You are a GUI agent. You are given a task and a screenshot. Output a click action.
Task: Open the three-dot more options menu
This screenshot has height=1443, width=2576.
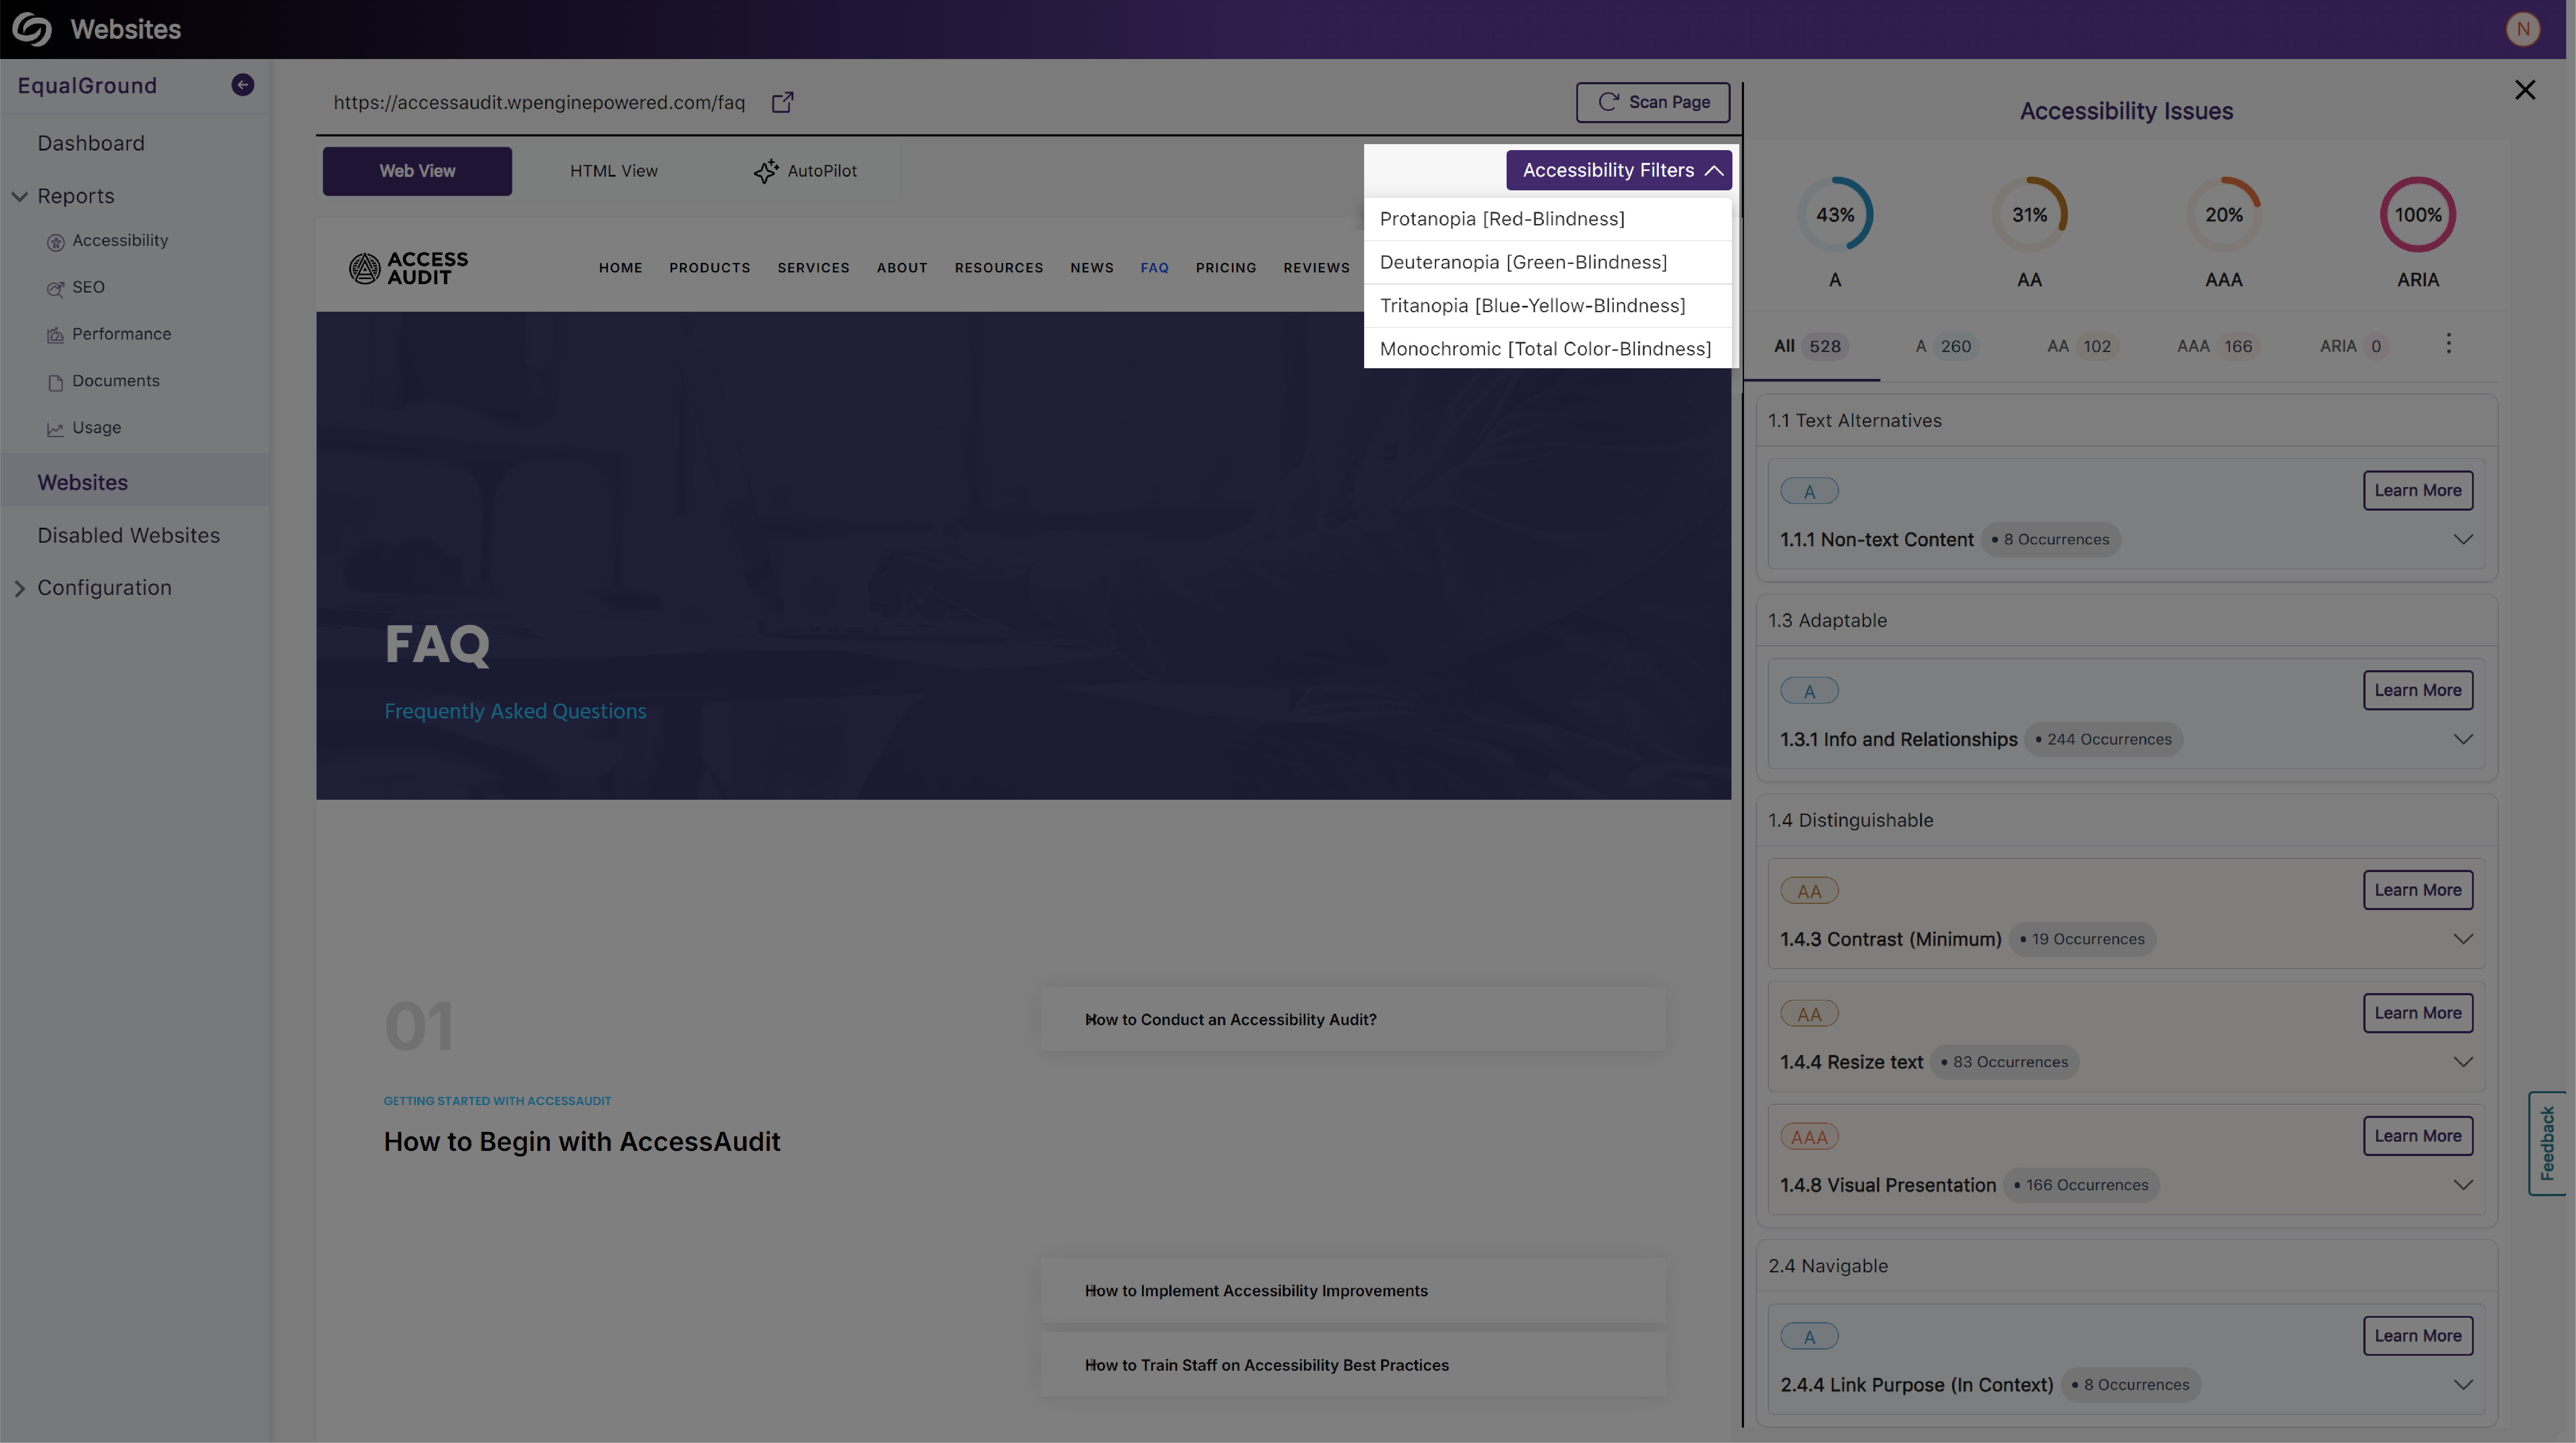pyautogui.click(x=2449, y=344)
